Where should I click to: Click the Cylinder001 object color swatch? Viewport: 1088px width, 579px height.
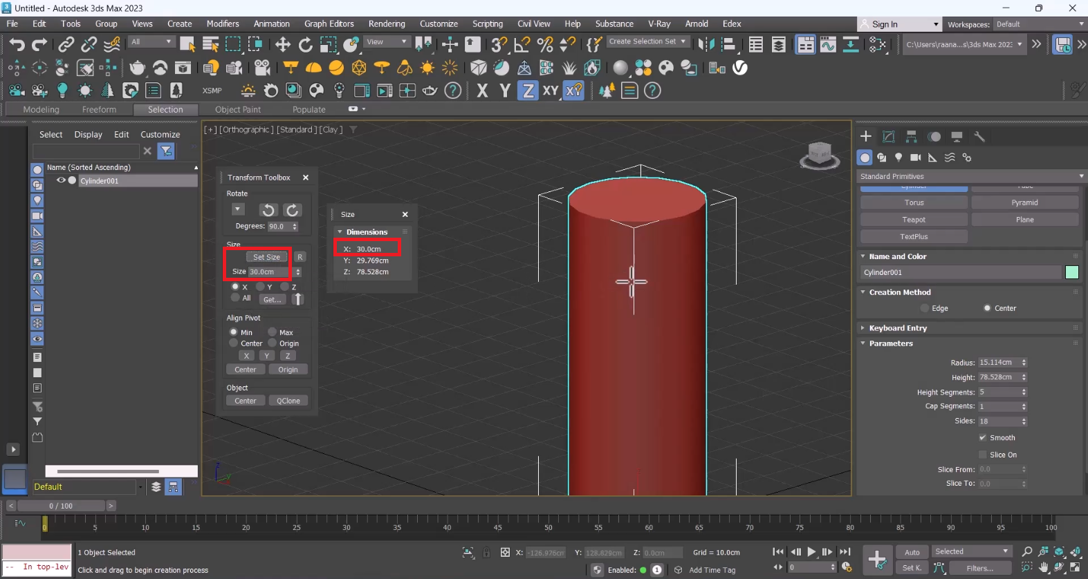point(1071,272)
